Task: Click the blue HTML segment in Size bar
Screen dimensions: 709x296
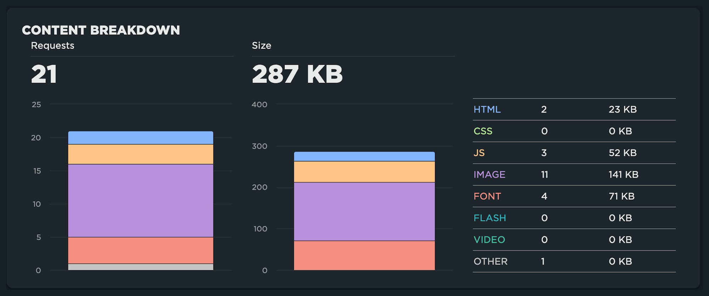Action: pyautogui.click(x=364, y=156)
